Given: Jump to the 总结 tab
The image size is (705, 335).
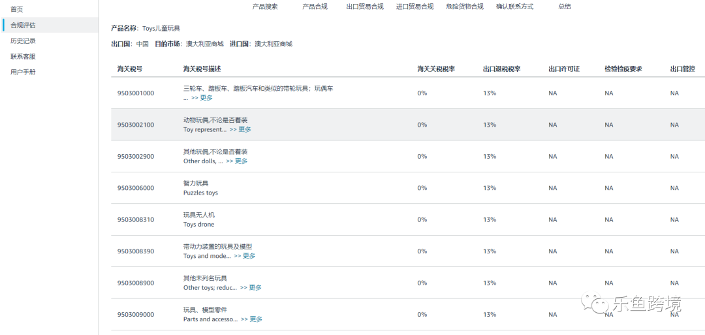Looking at the screenshot, I should pos(565,7).
